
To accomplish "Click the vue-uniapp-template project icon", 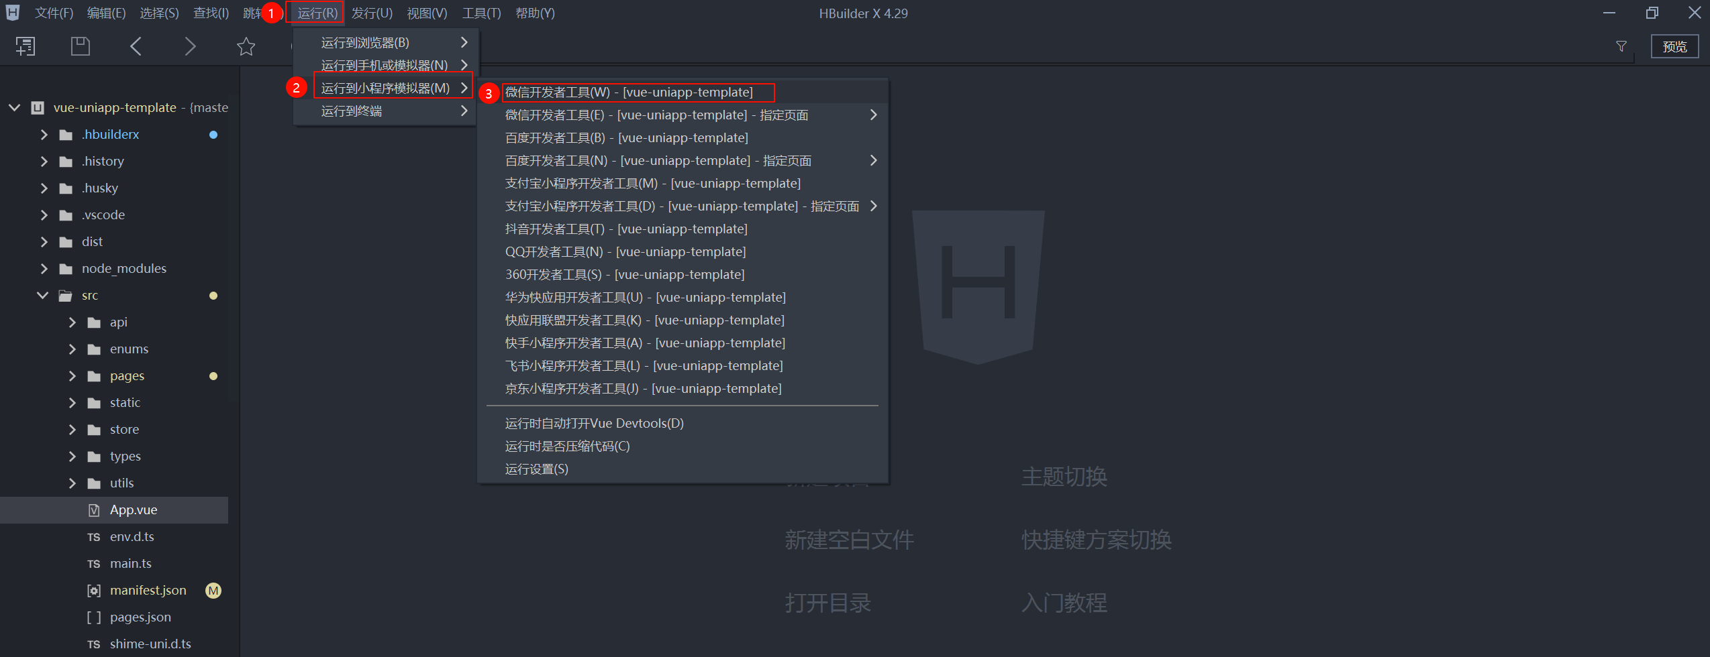I will [38, 108].
